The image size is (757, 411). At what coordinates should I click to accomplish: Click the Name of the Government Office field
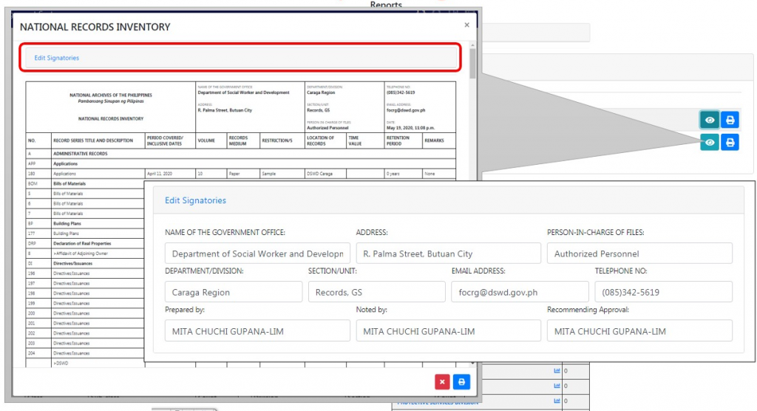pyautogui.click(x=257, y=254)
